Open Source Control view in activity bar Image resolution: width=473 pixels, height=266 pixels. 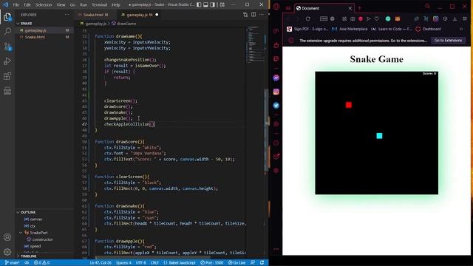7,47
